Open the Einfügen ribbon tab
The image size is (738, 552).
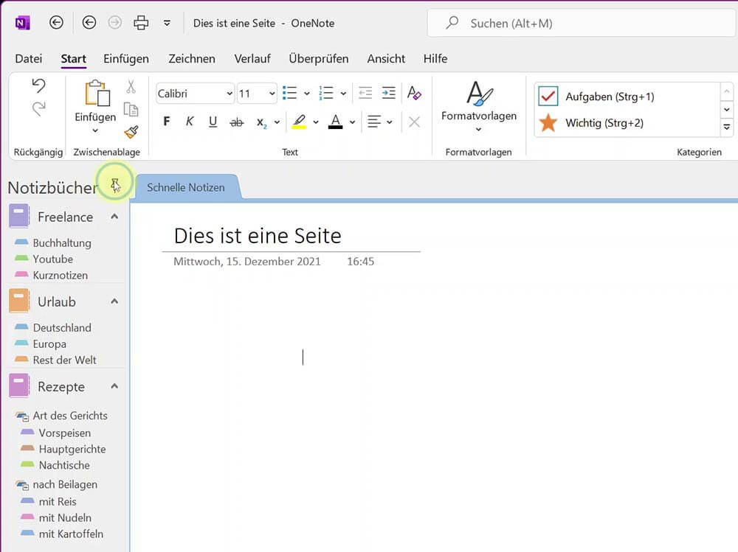point(126,59)
